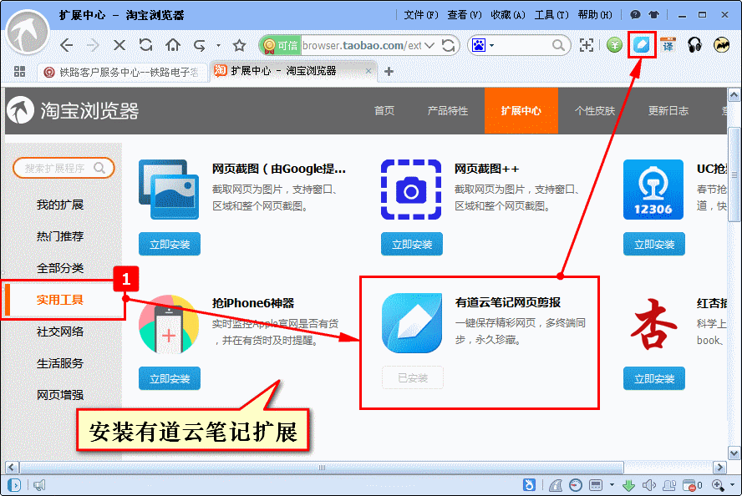
Task: Open the 收藏(A) menu
Action: (x=508, y=15)
